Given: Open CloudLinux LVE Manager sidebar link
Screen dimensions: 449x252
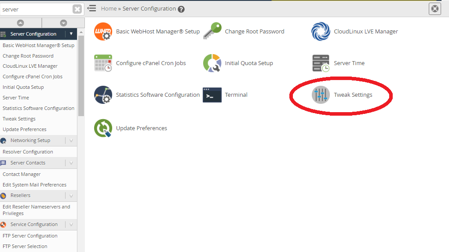Looking at the screenshot, I should pos(30,66).
